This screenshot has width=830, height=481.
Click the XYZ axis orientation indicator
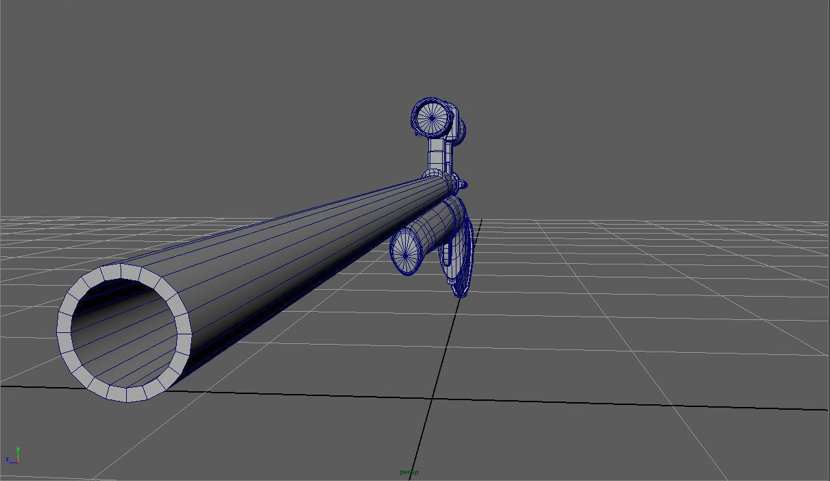[12, 455]
